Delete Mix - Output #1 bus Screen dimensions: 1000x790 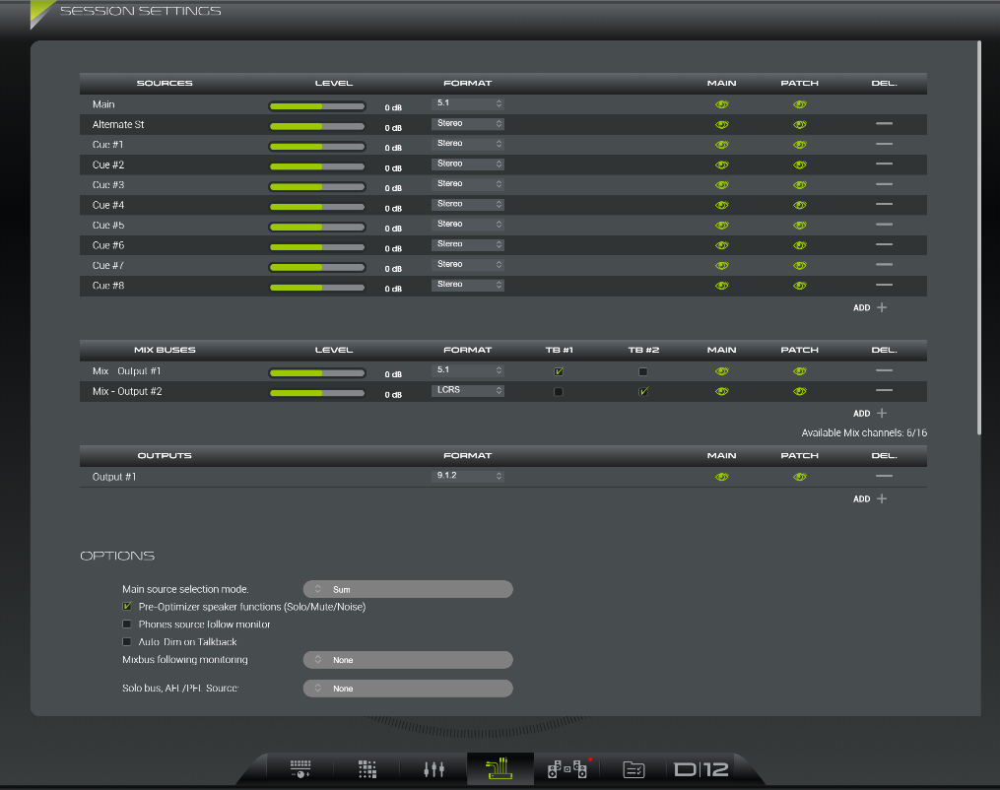click(x=884, y=370)
